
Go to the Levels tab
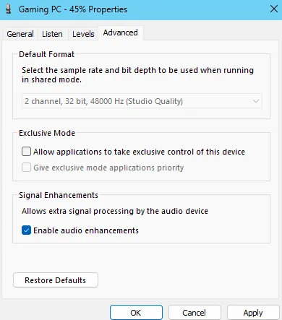83,34
